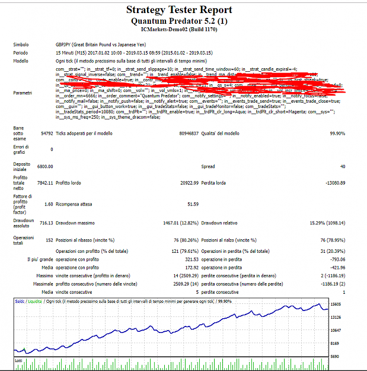Click the Liquidita' legend label in chart

coord(35,302)
